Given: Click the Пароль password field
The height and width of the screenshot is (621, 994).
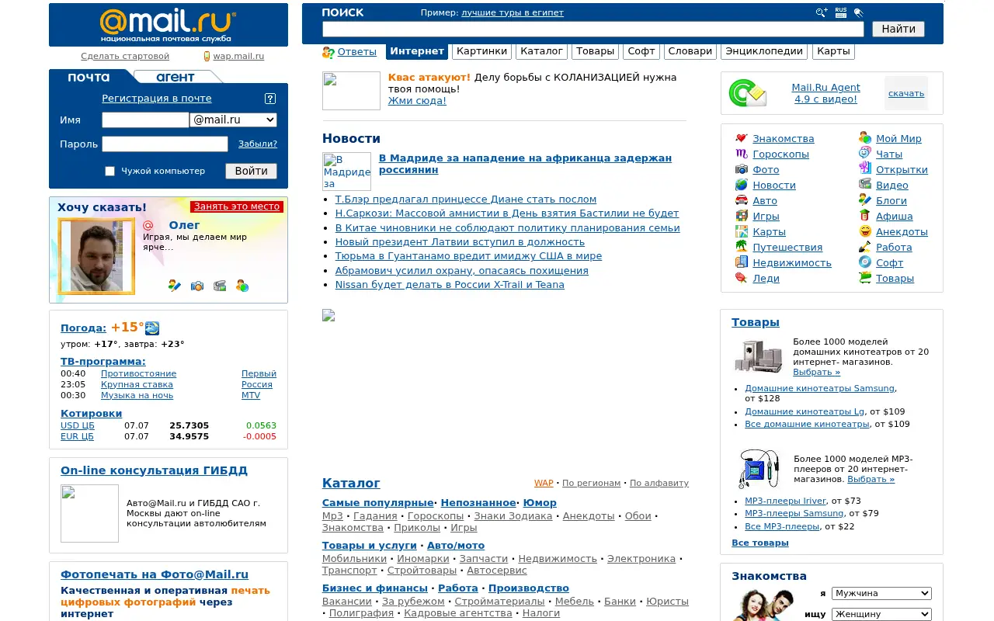Looking at the screenshot, I should (x=165, y=144).
